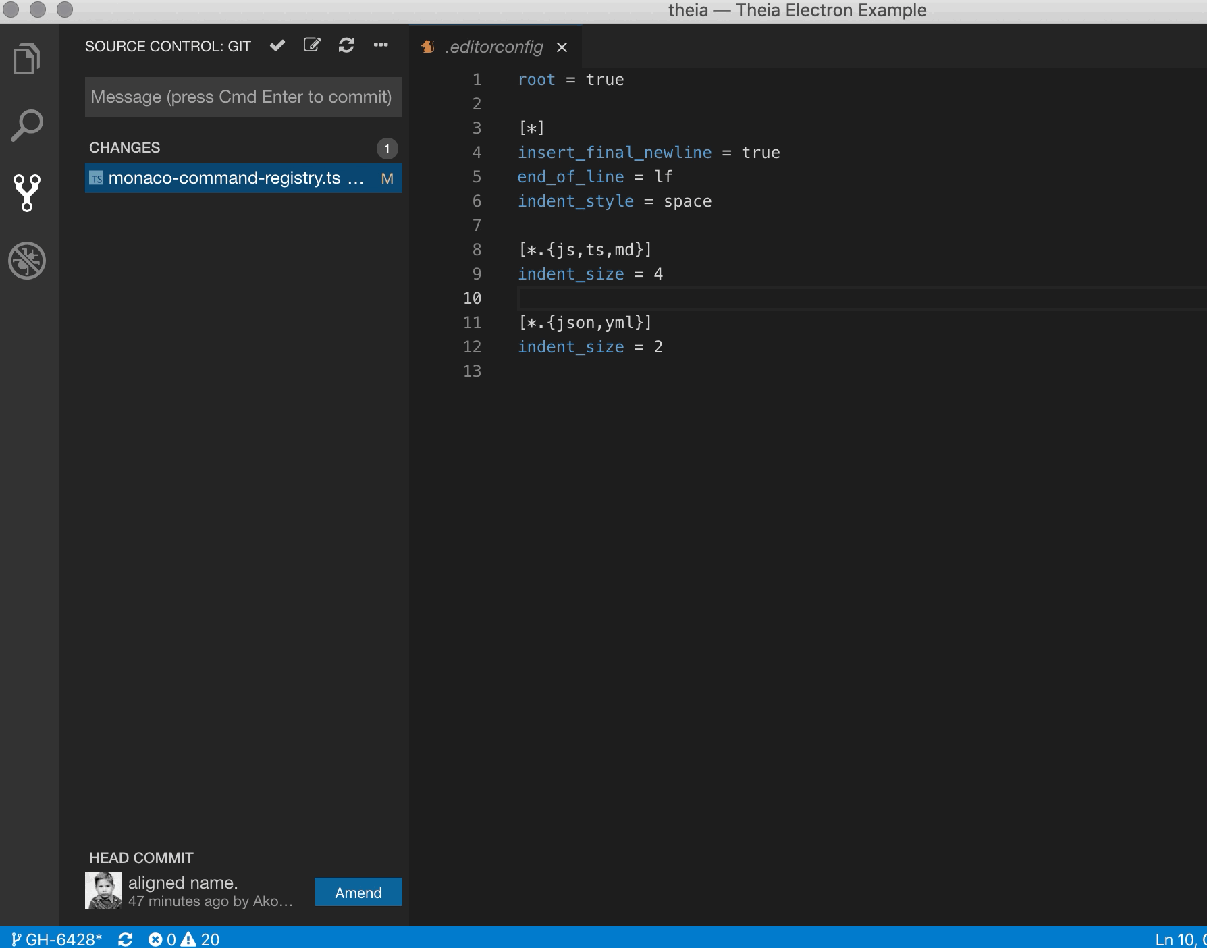Click the 'space' value on line 6

(687, 201)
